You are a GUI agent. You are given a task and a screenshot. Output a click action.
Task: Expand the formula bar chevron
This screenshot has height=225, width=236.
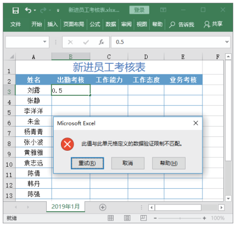(x=227, y=42)
